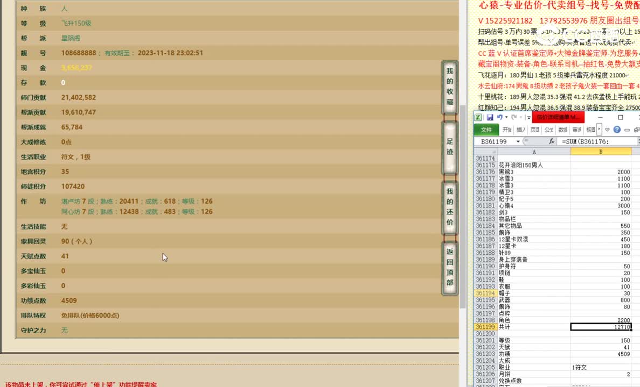This screenshot has width=640, height=387.
Task: Switch to the 公式 (Formulas) ribbon tab
Action: tap(549, 130)
